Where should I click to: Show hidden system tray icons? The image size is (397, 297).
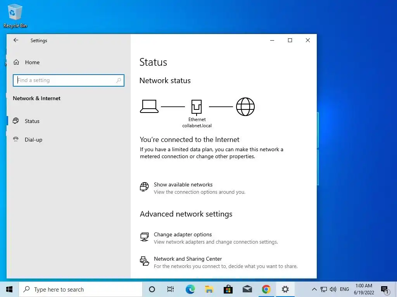314,289
